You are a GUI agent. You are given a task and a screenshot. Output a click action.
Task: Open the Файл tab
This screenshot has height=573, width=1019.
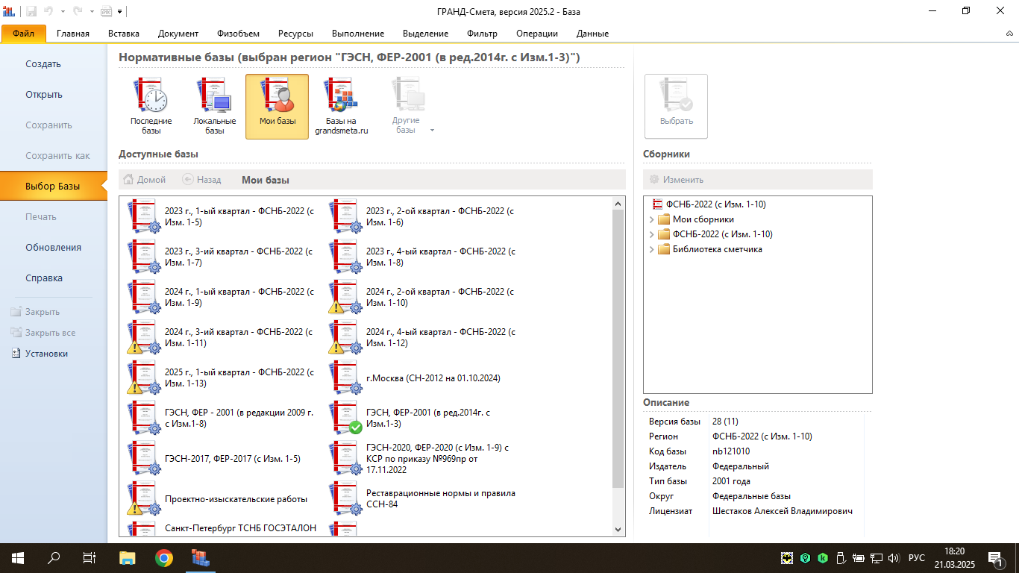24,34
